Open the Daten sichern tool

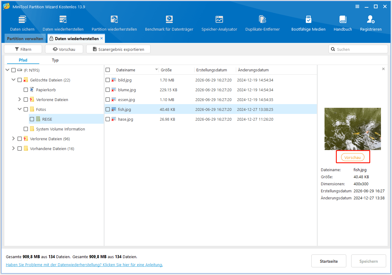coord(22,23)
